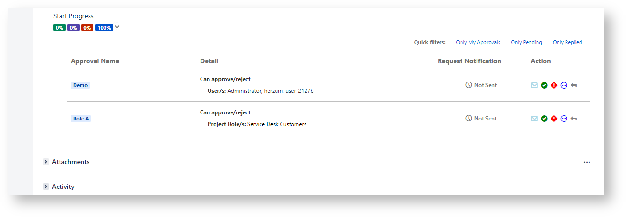Image resolution: width=626 pixels, height=217 pixels.
Task: Click the Role A approval name tag
Action: 81,119
